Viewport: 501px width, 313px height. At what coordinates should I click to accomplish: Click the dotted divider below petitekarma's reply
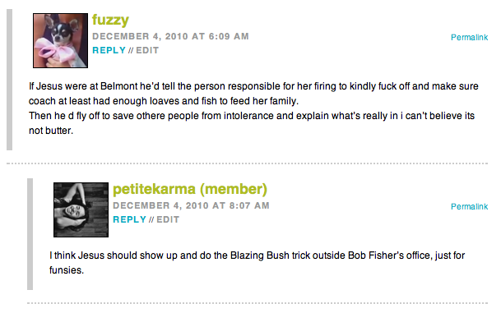click(x=257, y=303)
